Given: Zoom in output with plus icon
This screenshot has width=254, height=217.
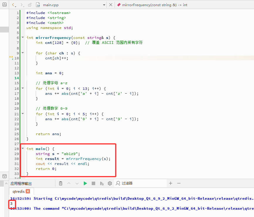Looking at the screenshot, I should tap(171, 183).
